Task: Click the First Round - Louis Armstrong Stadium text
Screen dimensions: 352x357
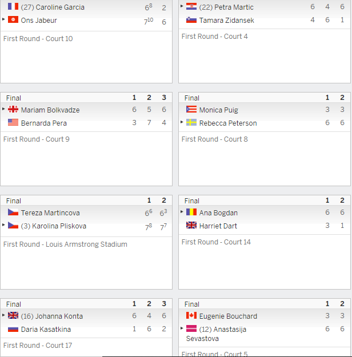Action: pyautogui.click(x=65, y=244)
